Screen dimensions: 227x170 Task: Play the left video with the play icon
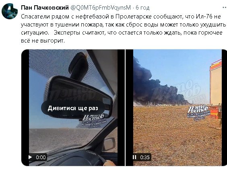[30, 157]
